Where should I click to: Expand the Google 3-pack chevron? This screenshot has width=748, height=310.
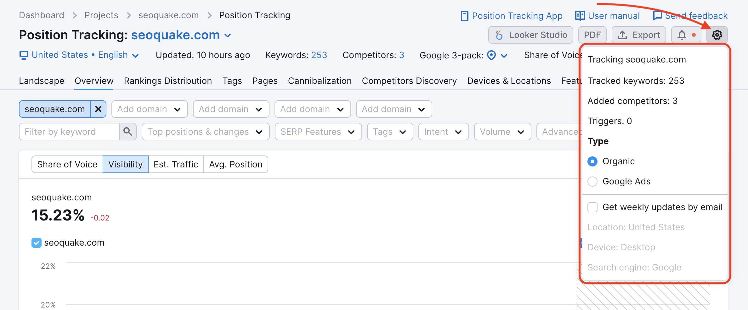pos(504,56)
